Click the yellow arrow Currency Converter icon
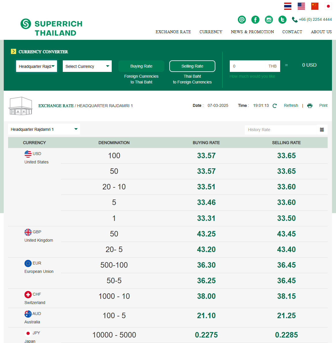336x343 pixels. pyautogui.click(x=14, y=51)
